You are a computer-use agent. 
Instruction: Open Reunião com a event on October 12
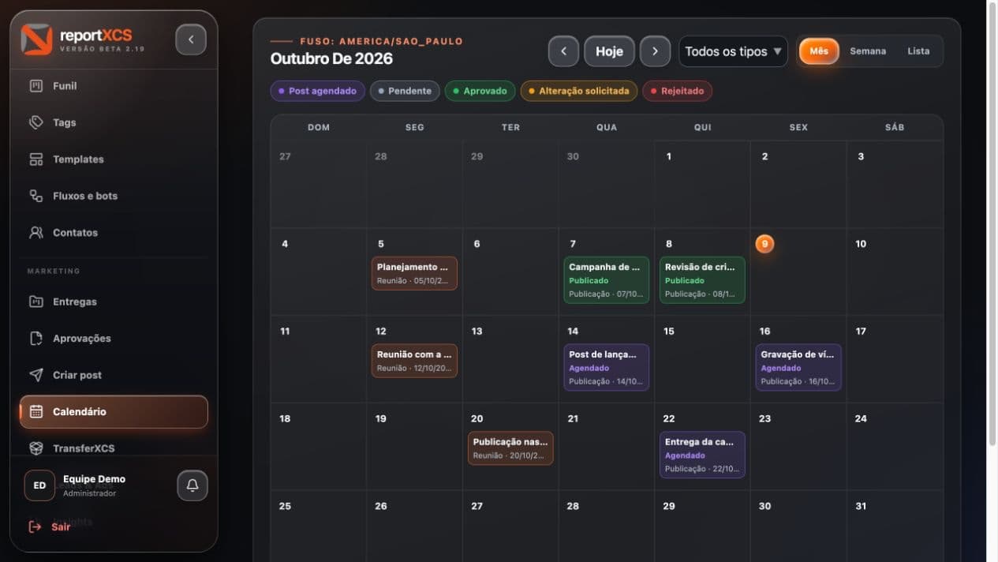pos(414,361)
